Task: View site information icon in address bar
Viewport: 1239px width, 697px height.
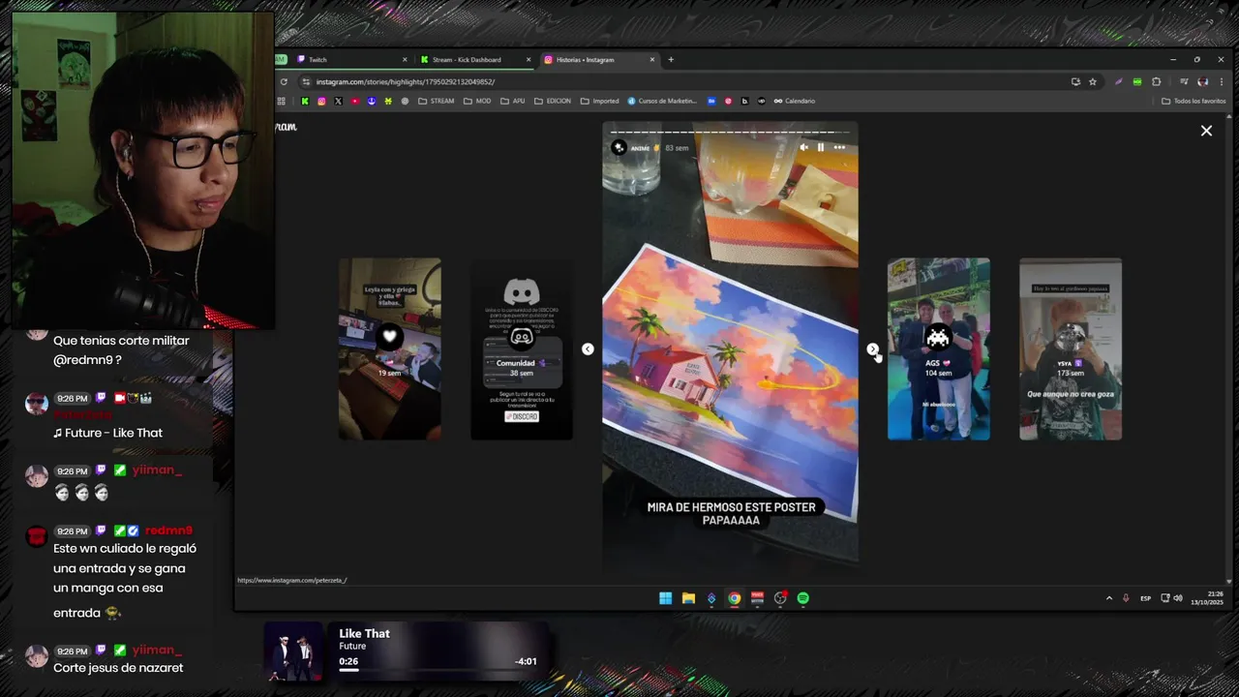Action: point(306,82)
